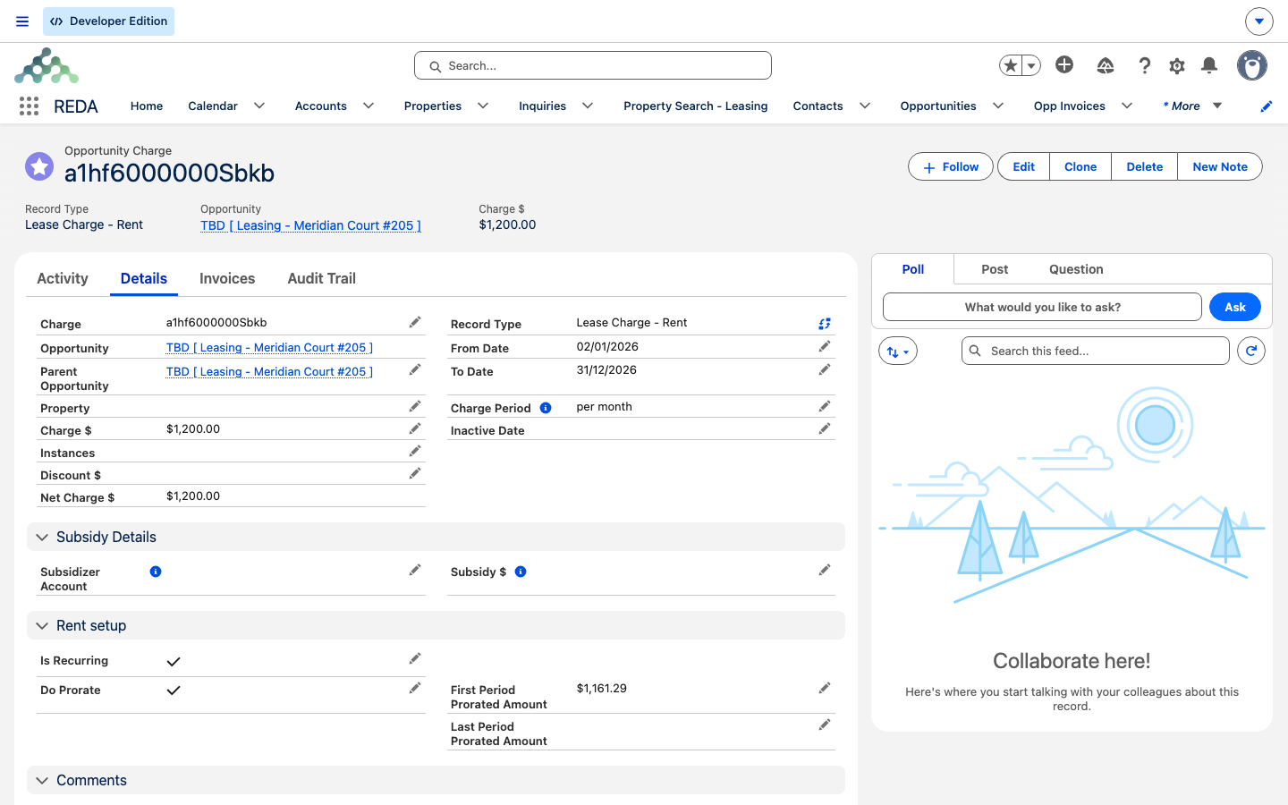This screenshot has height=805, width=1288.
Task: Edit Charge $ field pencil icon
Action: (x=415, y=429)
